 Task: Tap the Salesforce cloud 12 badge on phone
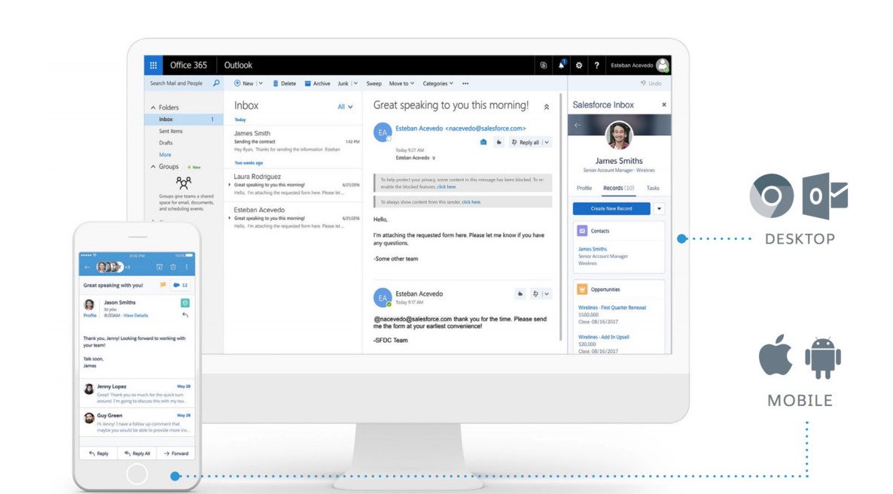181,285
